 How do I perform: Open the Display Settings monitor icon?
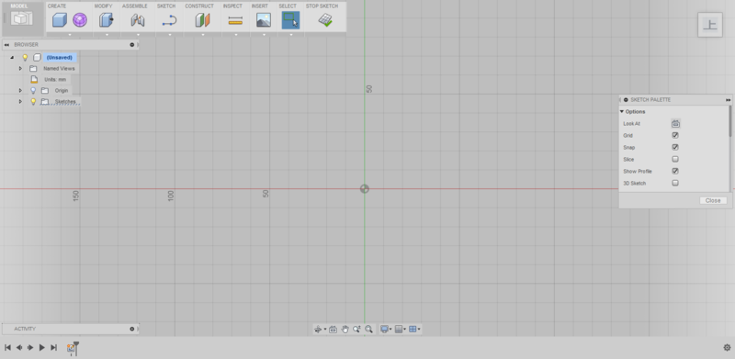(x=385, y=330)
